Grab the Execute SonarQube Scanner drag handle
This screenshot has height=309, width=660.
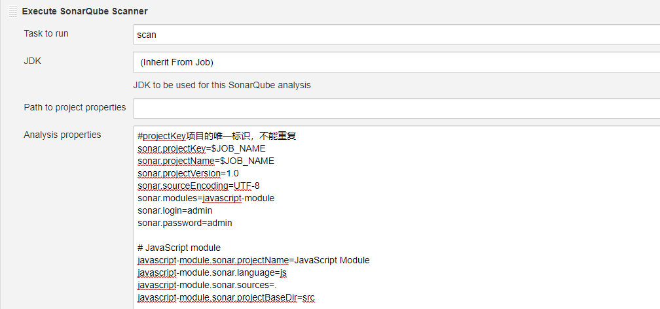click(x=13, y=11)
